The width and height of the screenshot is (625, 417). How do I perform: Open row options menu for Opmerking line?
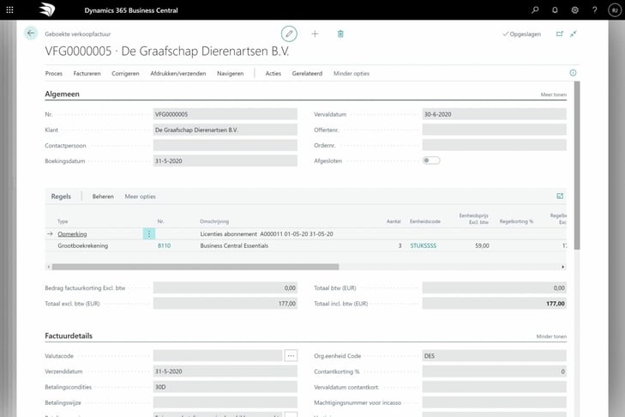pos(148,234)
